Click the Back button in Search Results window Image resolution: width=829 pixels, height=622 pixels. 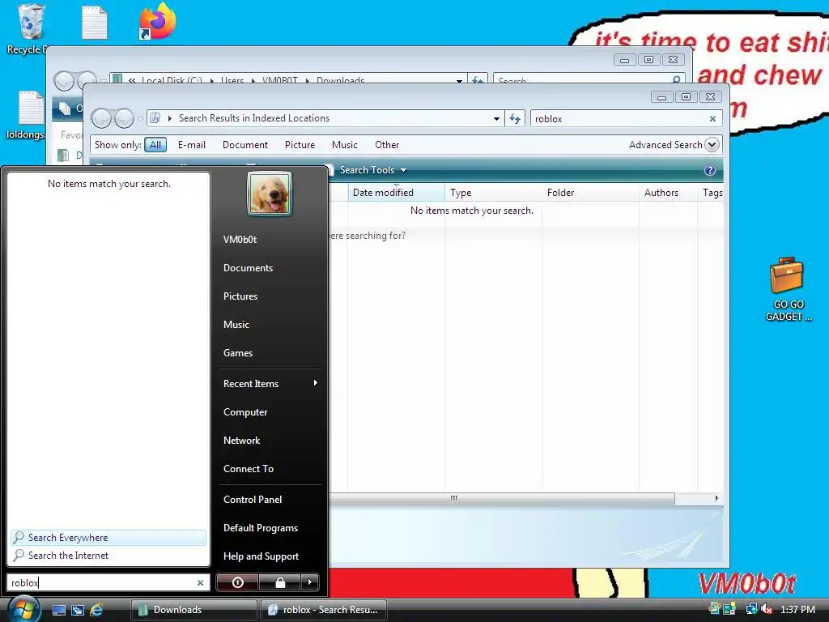(x=101, y=118)
